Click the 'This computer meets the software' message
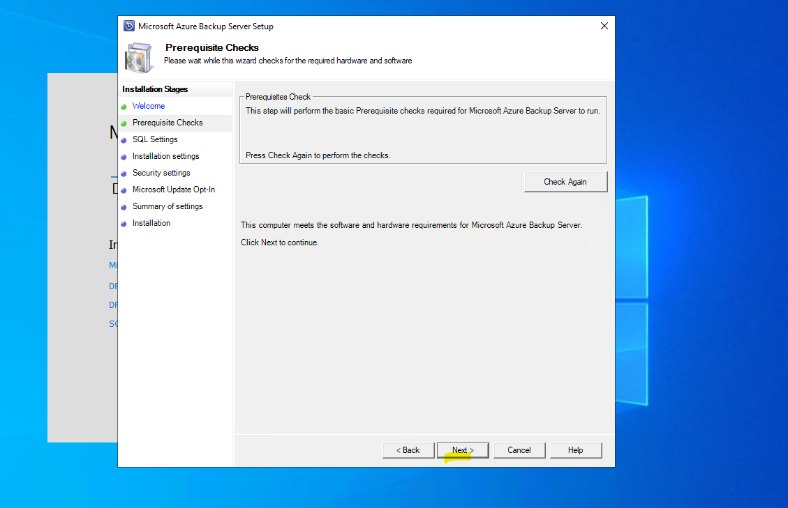This screenshot has height=508, width=788. pos(411,225)
